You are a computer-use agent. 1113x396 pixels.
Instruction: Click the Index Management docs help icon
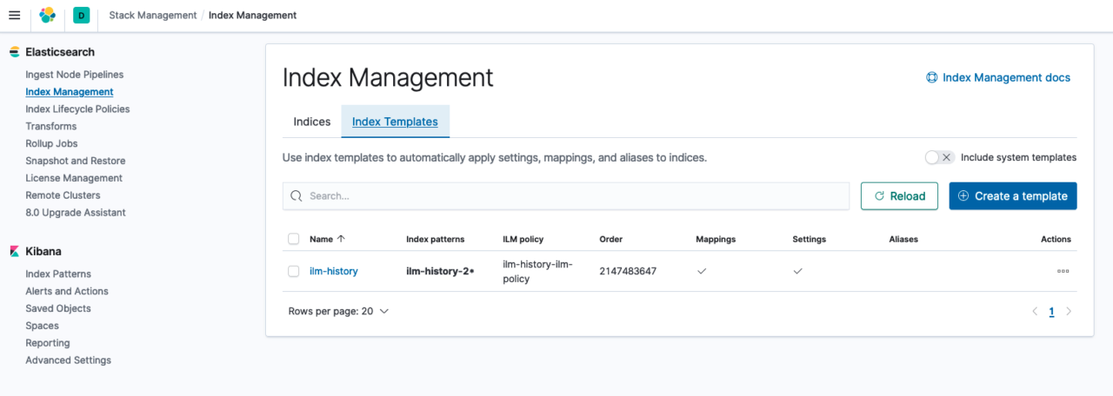(932, 77)
